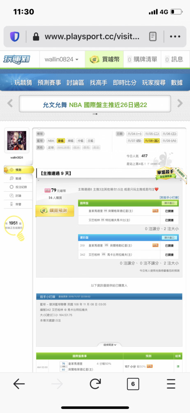
Task: Open browser hamburger menu at bottom
Action: (x=171, y=384)
